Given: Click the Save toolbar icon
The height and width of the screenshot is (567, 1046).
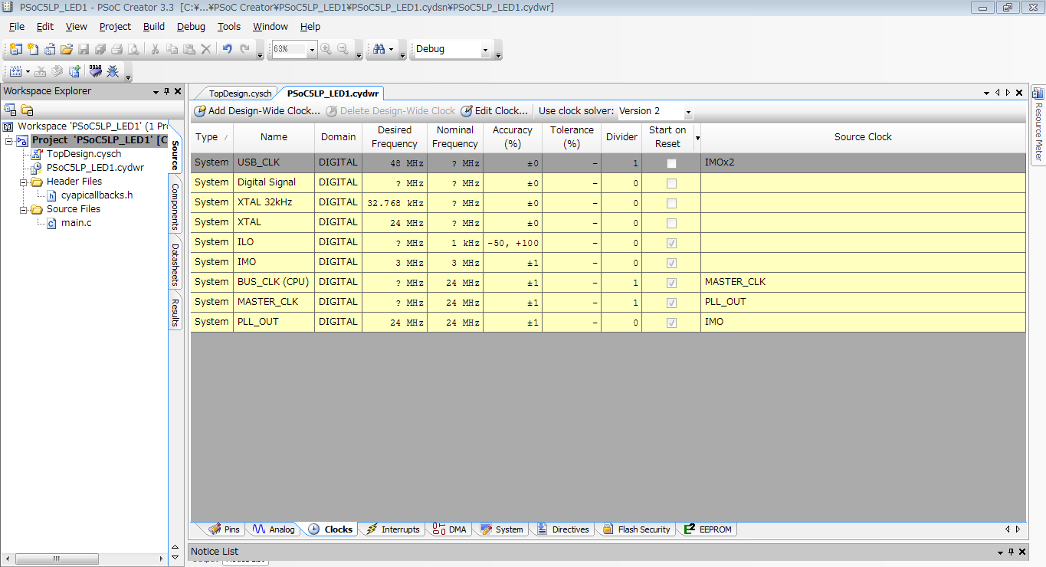Looking at the screenshot, I should [x=84, y=49].
